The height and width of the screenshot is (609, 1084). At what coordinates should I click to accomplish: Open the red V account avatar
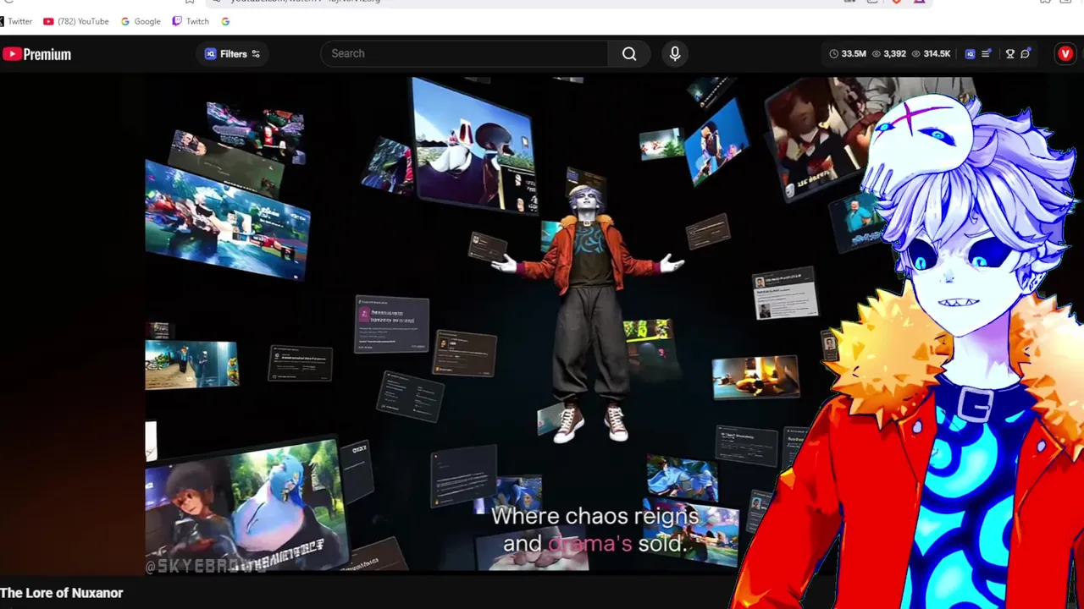[1065, 54]
